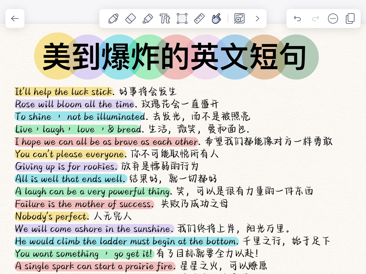Click "We will come ashore in the sunshine"
Screen dimensions: 366x274
pyautogui.click(x=94, y=229)
